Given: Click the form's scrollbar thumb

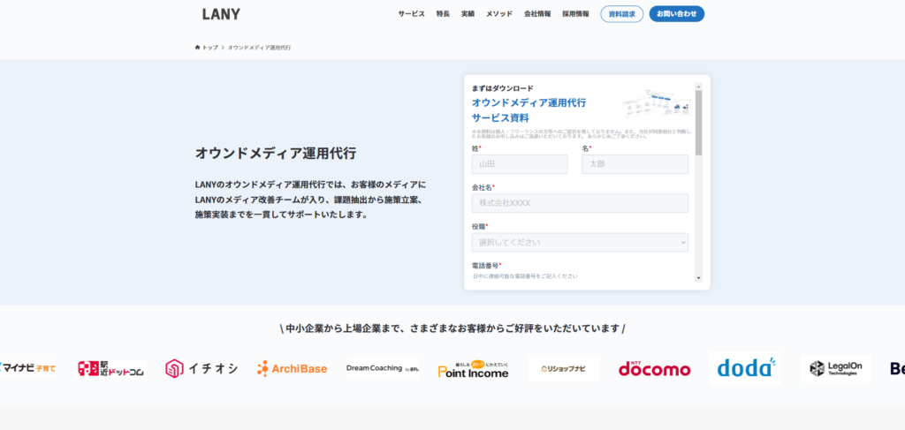Looking at the screenshot, I should [x=698, y=122].
